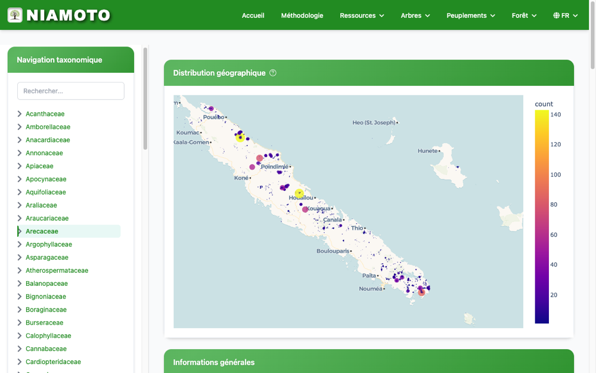This screenshot has height=373, width=596.
Task: Expand the Calophyllaceae family chevron
Action: pyautogui.click(x=20, y=335)
